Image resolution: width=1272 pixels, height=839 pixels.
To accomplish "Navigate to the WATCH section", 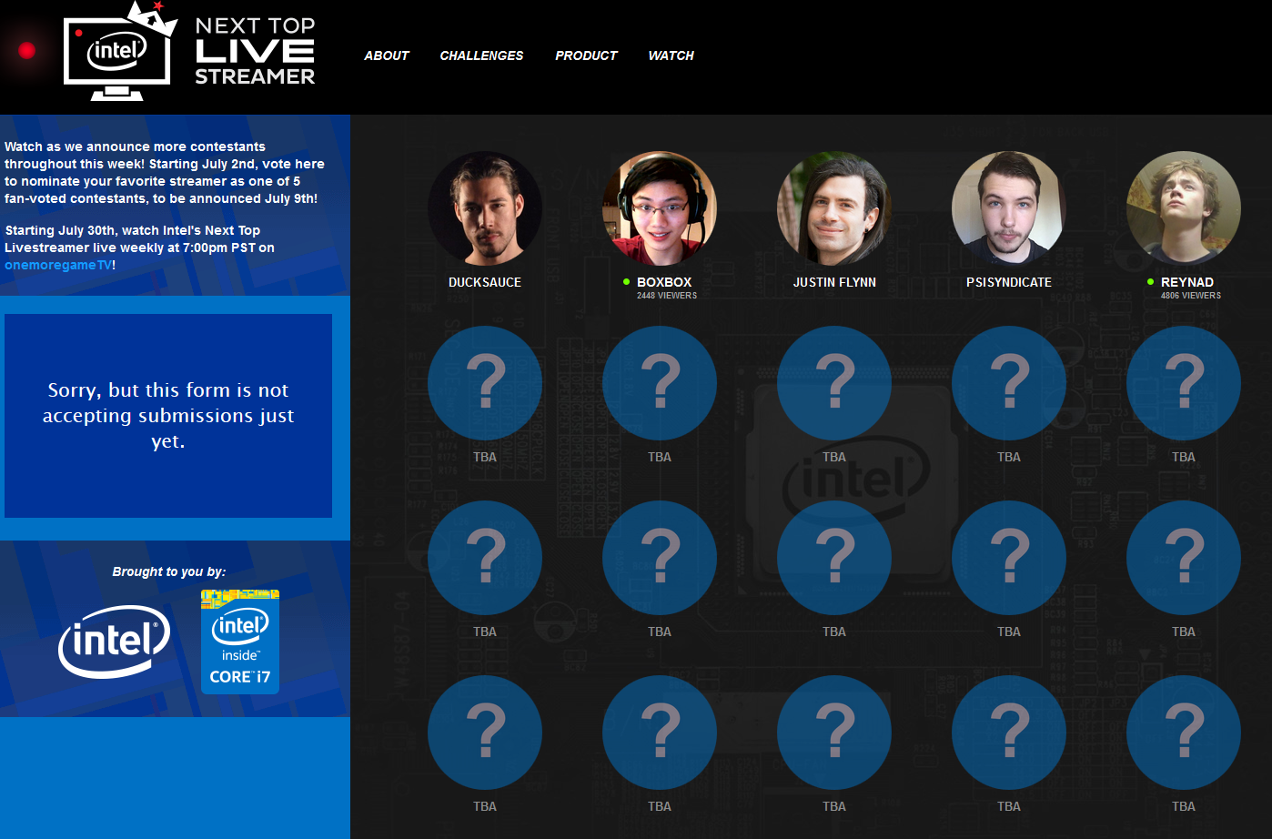I will 671,56.
